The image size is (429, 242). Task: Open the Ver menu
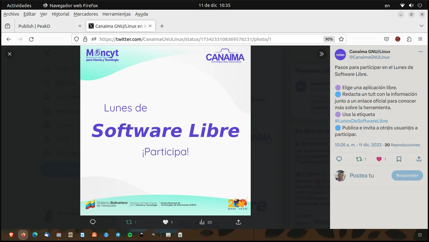pyautogui.click(x=44, y=14)
